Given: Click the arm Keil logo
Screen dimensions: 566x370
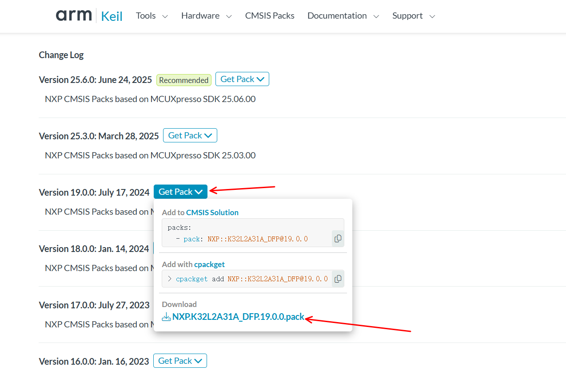Looking at the screenshot, I should point(89,16).
